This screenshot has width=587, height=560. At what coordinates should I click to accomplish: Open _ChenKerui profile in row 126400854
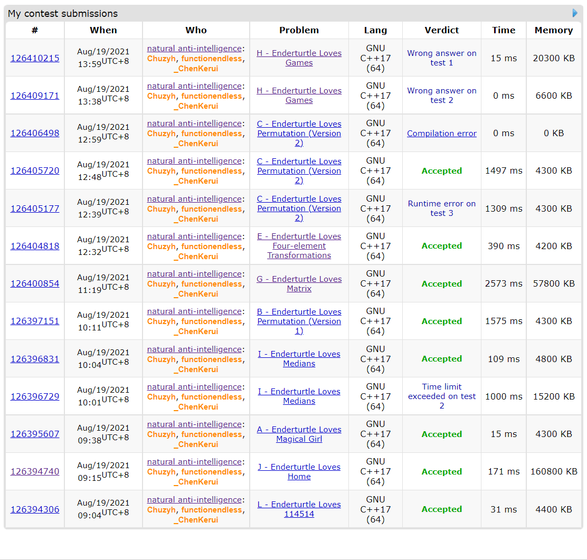pos(196,294)
